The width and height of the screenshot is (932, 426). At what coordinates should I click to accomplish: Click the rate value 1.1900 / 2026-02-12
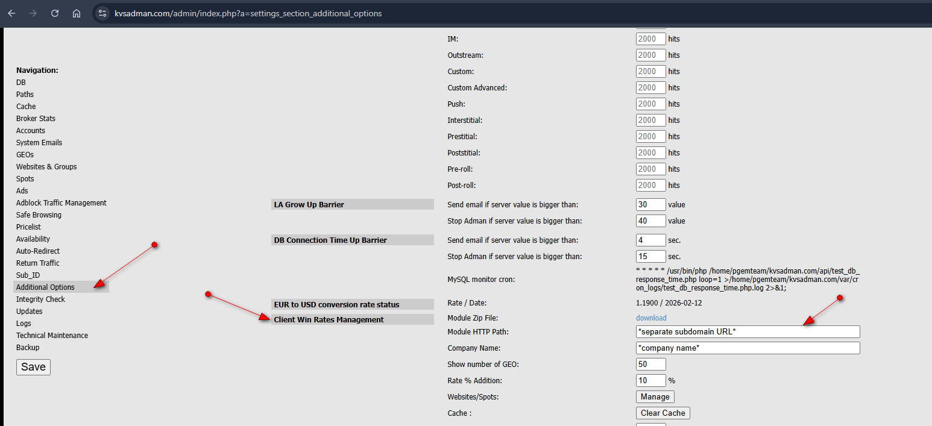point(669,303)
